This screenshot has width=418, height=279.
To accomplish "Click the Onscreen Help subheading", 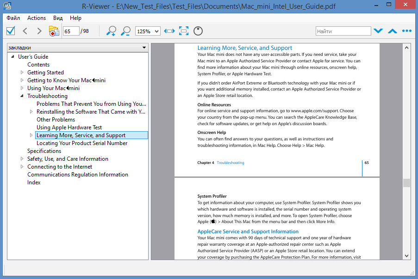I will (212, 133).
